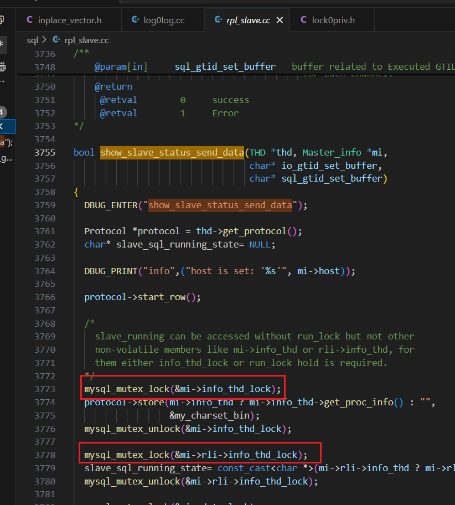Click line number 3755 in the gutter
The image size is (455, 505).
(x=45, y=153)
